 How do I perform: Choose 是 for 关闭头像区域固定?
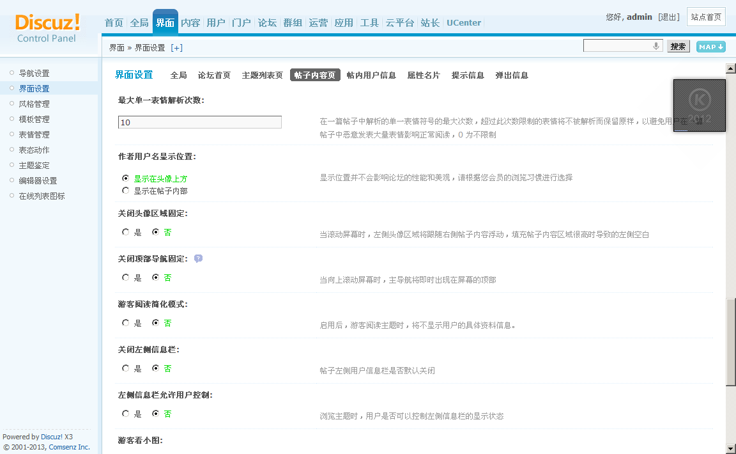click(x=126, y=232)
